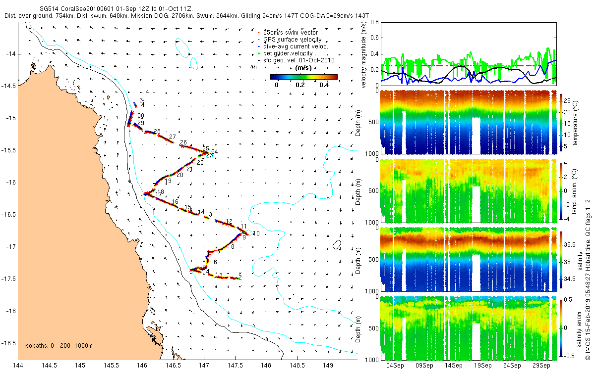Click track waypoint number 24 on map
The image size is (595, 371).
(x=215, y=152)
